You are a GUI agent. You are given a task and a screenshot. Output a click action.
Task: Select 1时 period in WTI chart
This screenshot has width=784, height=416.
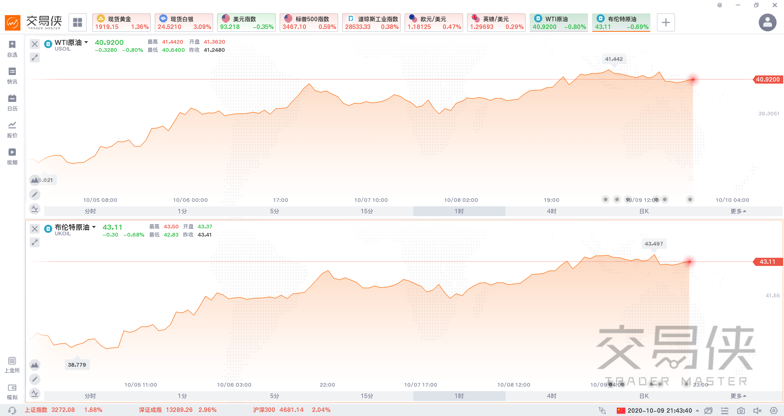pos(459,211)
